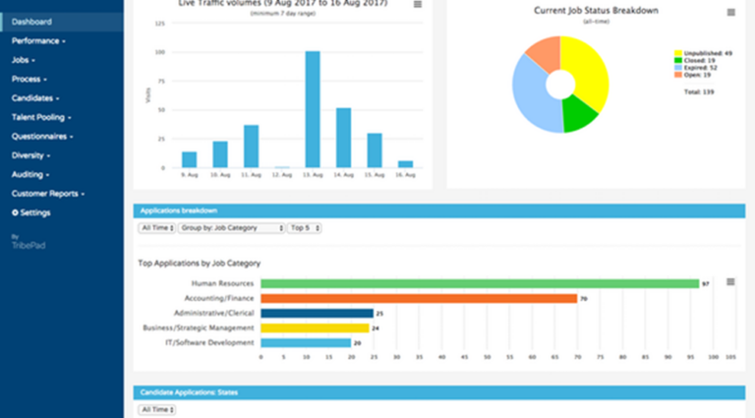Image resolution: width=755 pixels, height=418 pixels.
Task: Open the Group by: Job Category dropdown
Action: pos(230,228)
